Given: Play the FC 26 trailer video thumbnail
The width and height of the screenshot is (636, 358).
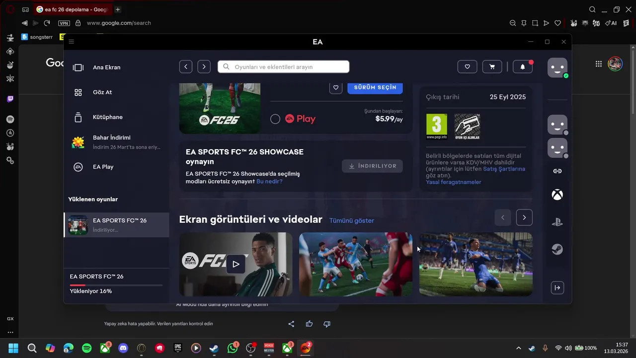Looking at the screenshot, I should [x=236, y=264].
